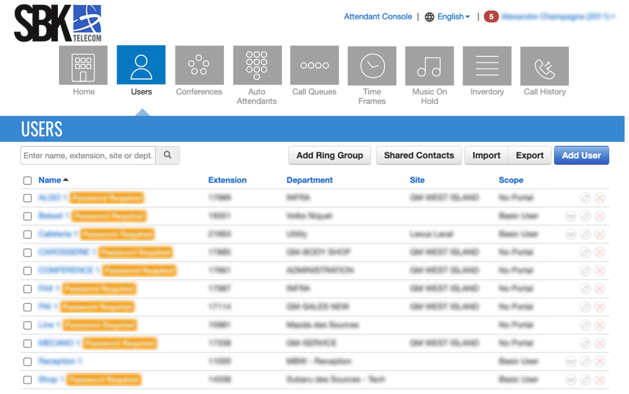
Task: Check the first user row checkbox
Action: coord(28,198)
